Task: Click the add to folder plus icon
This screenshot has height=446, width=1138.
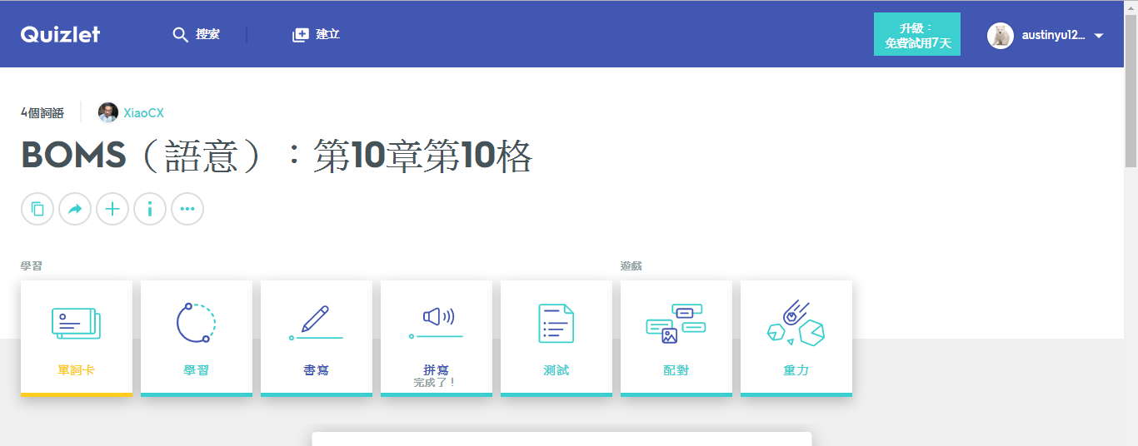Action: pyautogui.click(x=112, y=209)
